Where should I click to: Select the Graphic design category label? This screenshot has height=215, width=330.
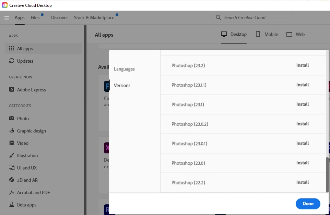31,131
